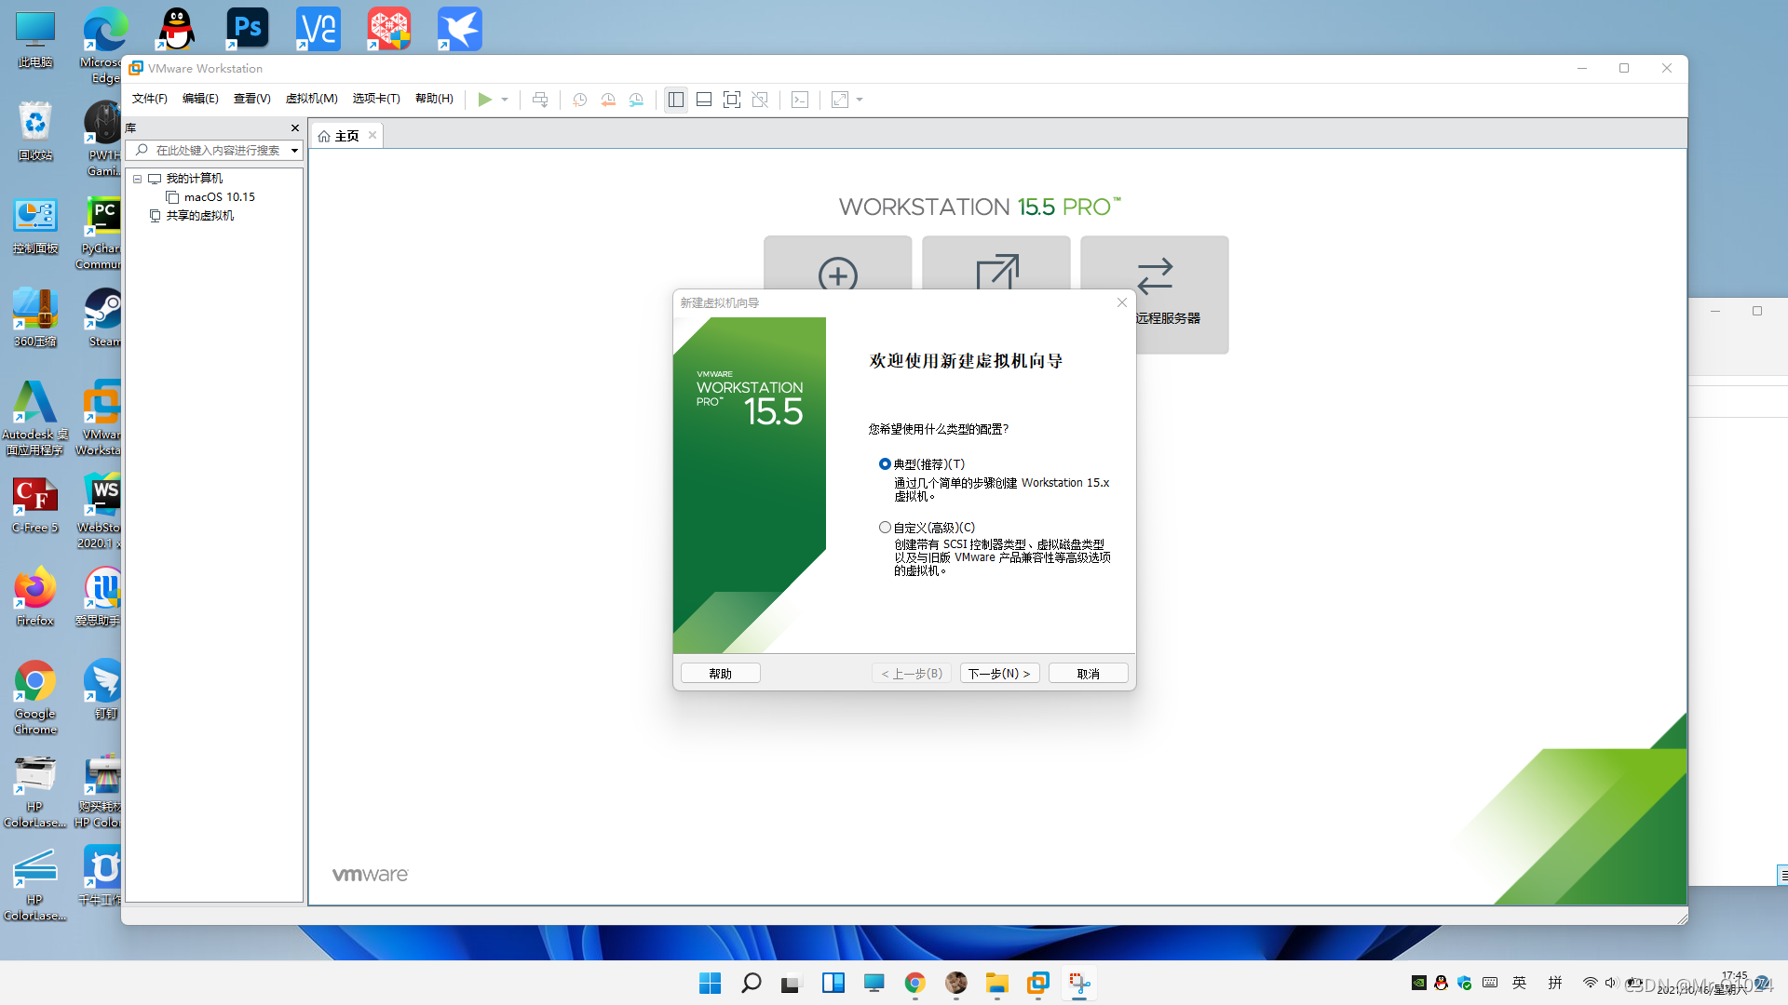Viewport: 1788px width, 1005px height.
Task: Click the Wi-Fi network tray icon
Action: (x=1590, y=983)
